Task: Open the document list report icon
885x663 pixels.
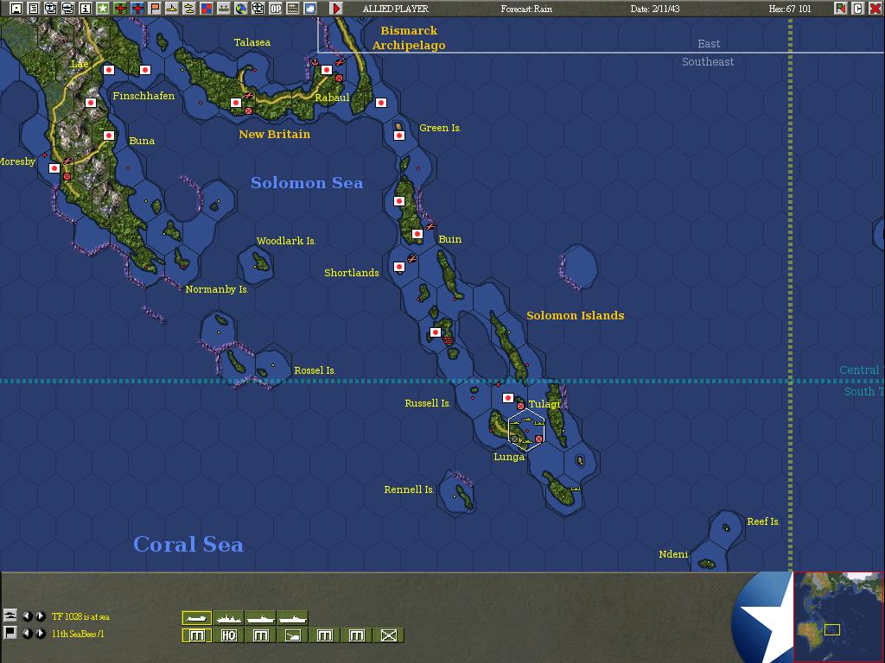Action: click(34, 9)
